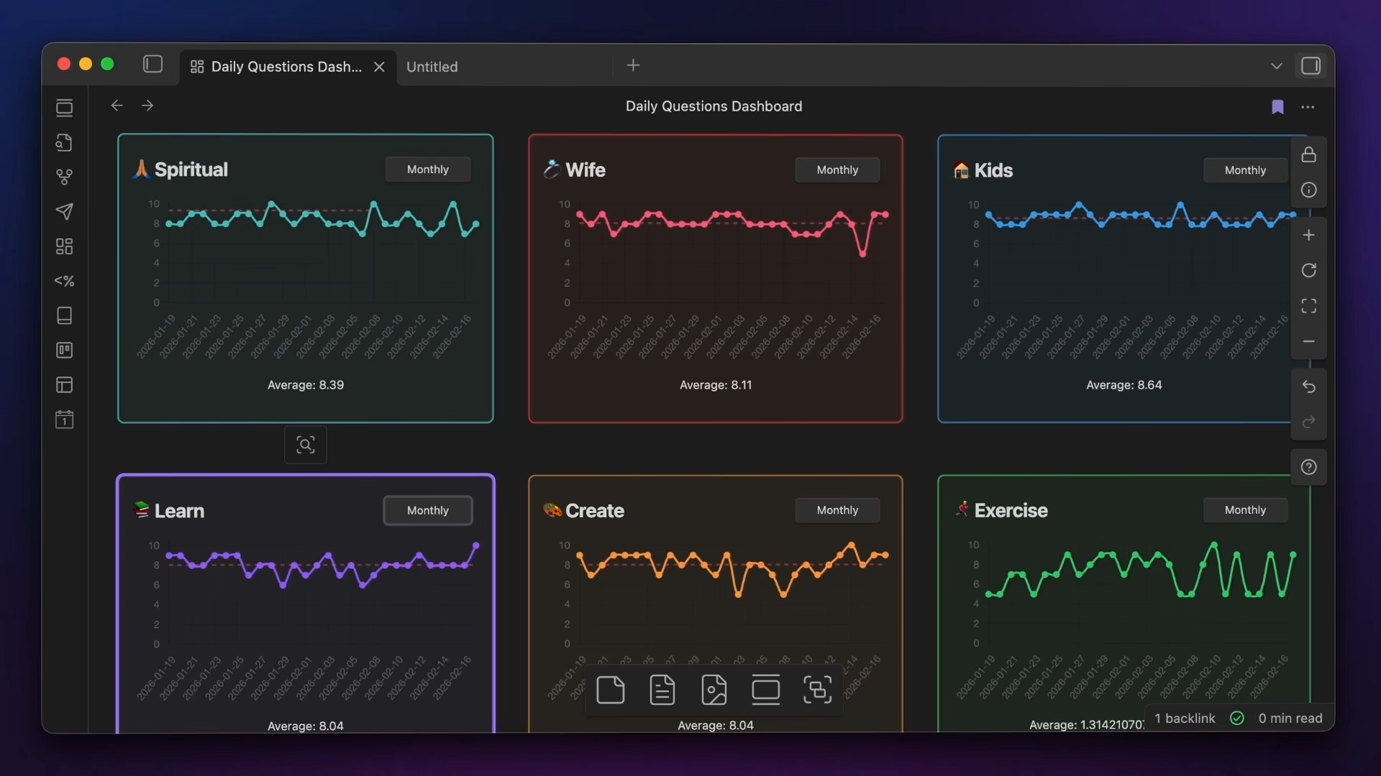Expand the tab list chevron
The width and height of the screenshot is (1381, 776).
[1276, 66]
